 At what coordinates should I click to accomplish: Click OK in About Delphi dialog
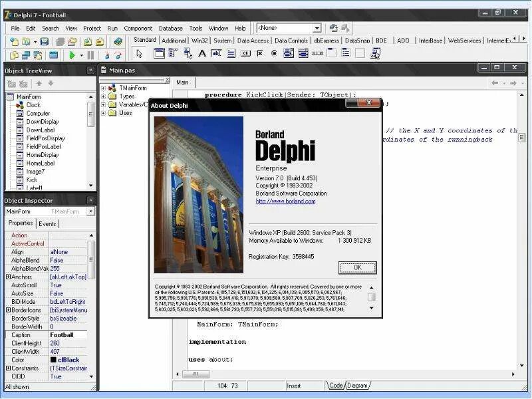[x=357, y=268]
